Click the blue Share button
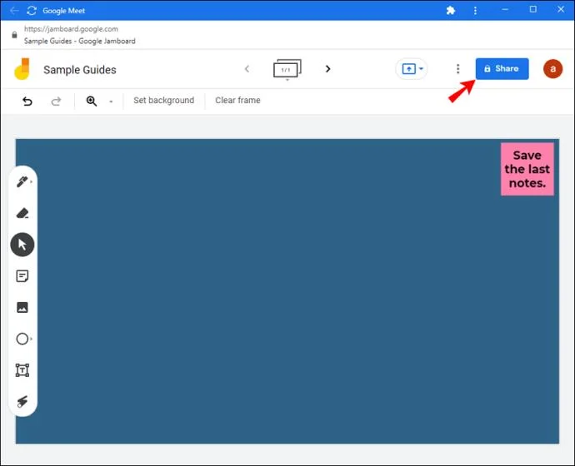This screenshot has height=466, width=575. tap(502, 69)
